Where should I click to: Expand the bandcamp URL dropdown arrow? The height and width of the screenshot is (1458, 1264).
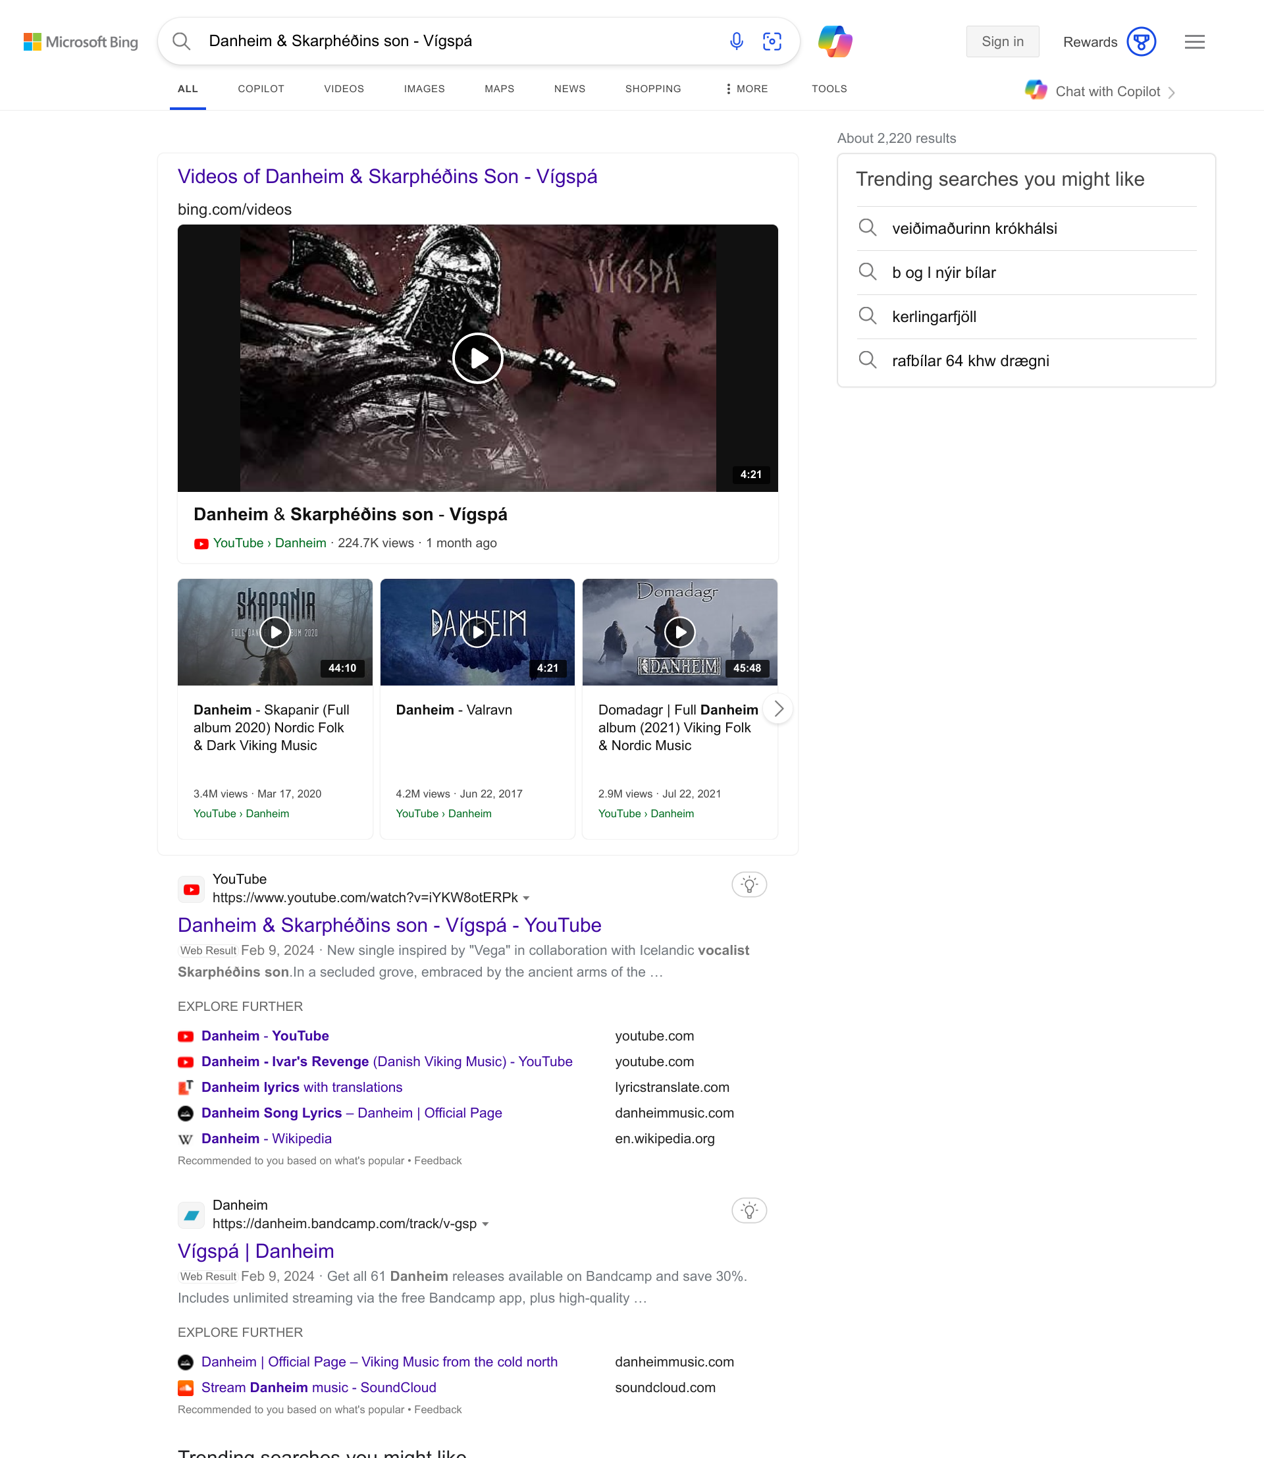485,1224
